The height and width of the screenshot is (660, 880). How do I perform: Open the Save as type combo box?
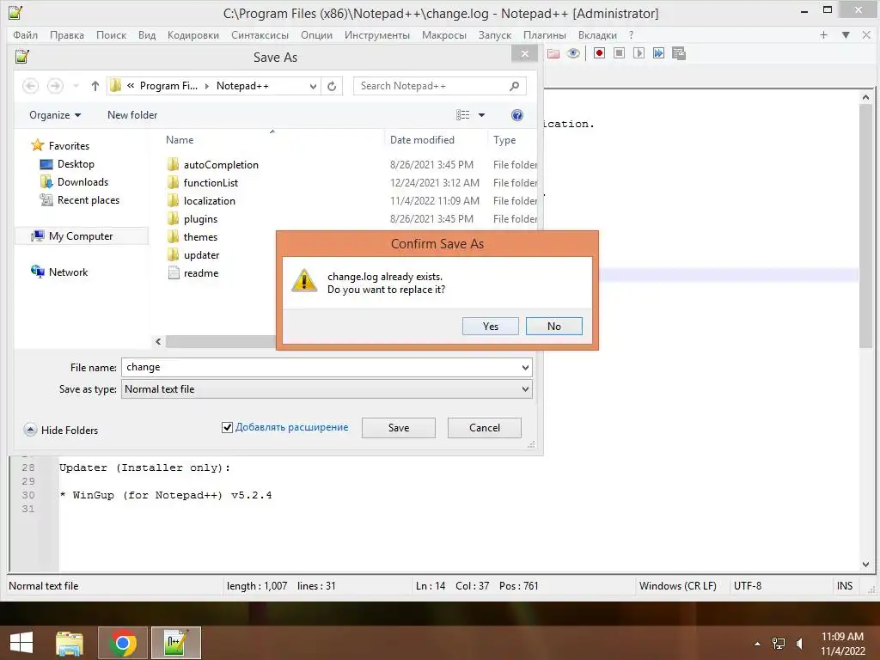pos(327,389)
